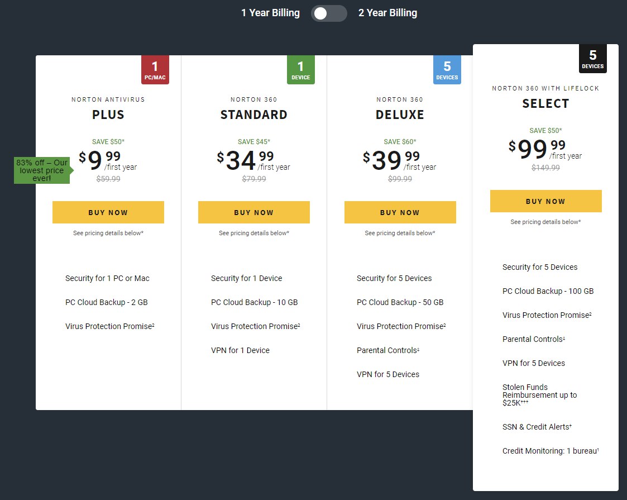
Task: Click the blue 5 Devices badge
Action: tap(447, 70)
